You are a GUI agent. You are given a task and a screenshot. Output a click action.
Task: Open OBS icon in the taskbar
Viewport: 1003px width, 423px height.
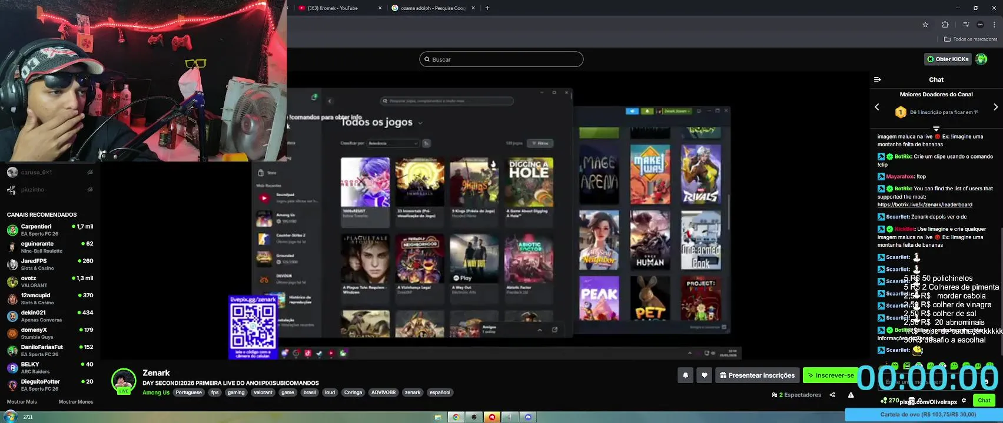point(474,417)
